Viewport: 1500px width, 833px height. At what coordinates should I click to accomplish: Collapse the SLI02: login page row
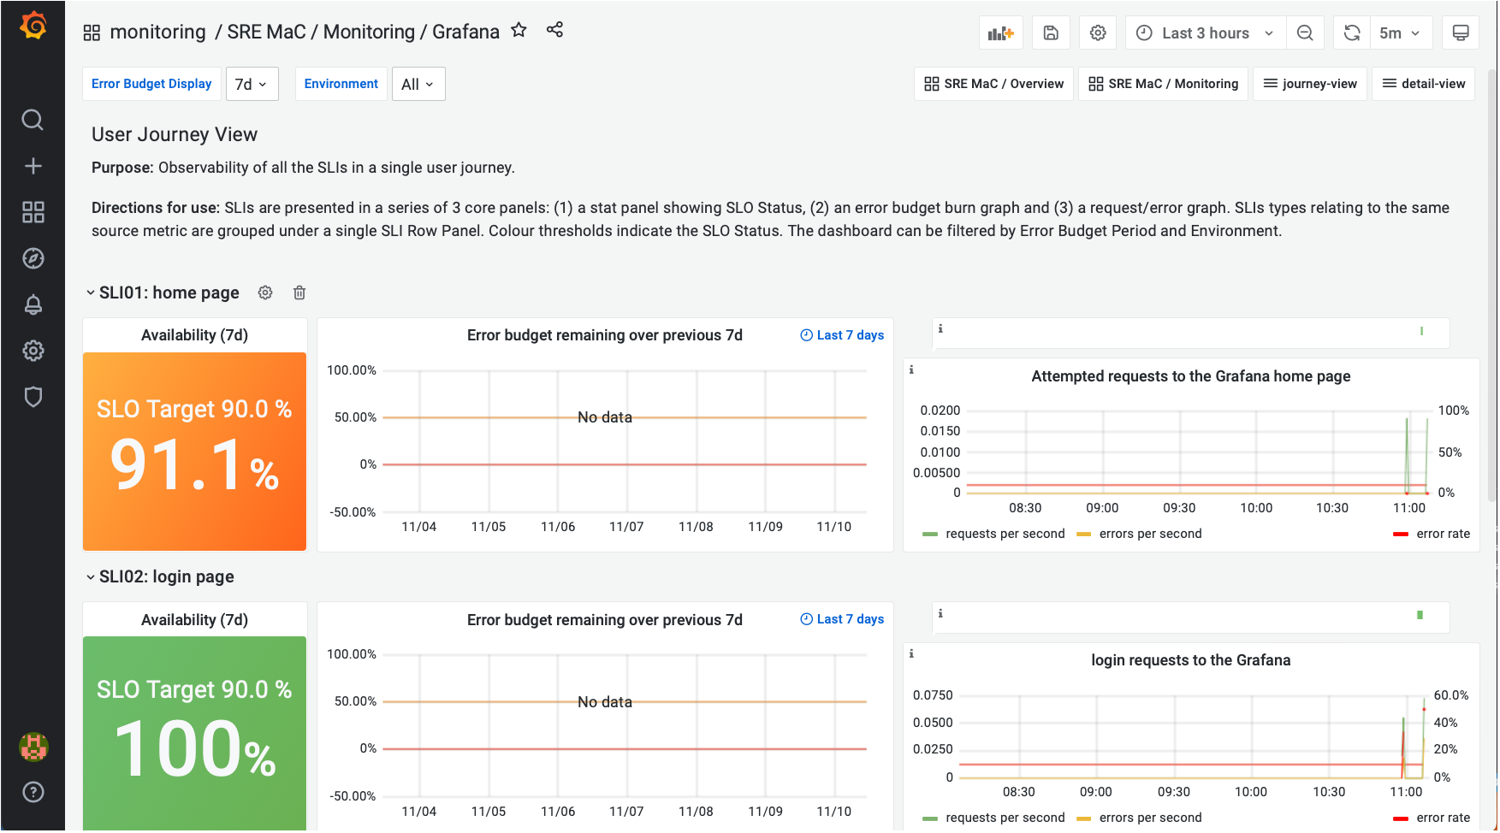click(160, 576)
